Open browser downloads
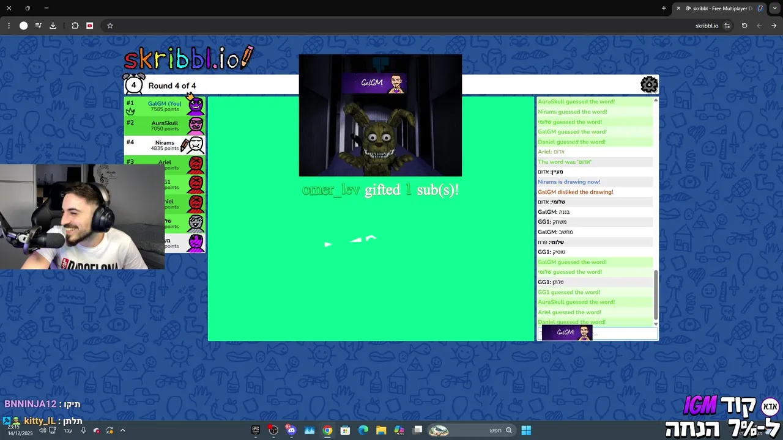783x440 pixels. tap(53, 26)
